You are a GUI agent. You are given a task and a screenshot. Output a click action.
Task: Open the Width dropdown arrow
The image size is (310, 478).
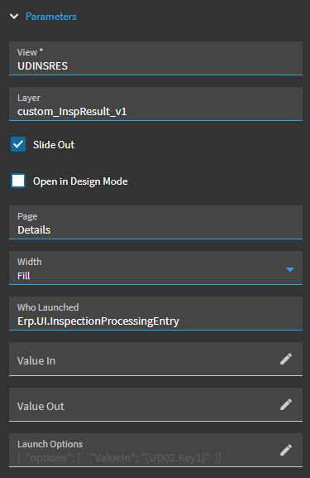tap(290, 269)
